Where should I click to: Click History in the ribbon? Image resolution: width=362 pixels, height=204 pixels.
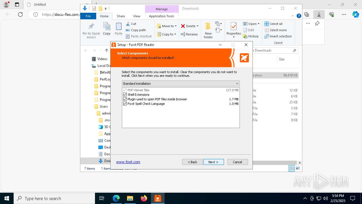click(x=251, y=36)
